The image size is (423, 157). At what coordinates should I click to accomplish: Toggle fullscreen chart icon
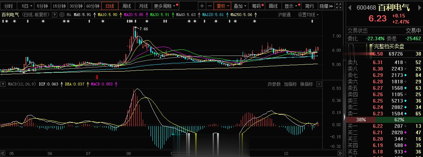point(340,6)
